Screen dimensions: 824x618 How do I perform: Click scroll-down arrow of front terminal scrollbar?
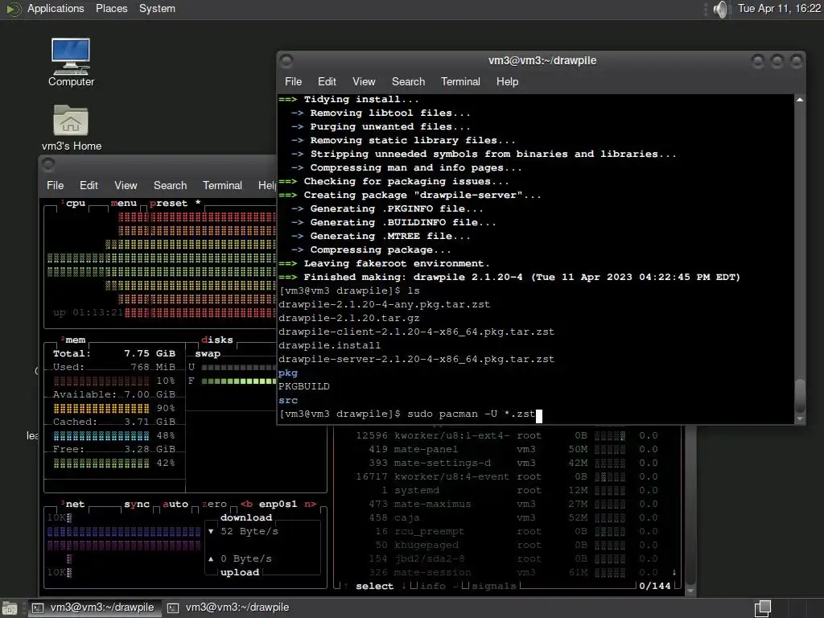[x=799, y=418]
